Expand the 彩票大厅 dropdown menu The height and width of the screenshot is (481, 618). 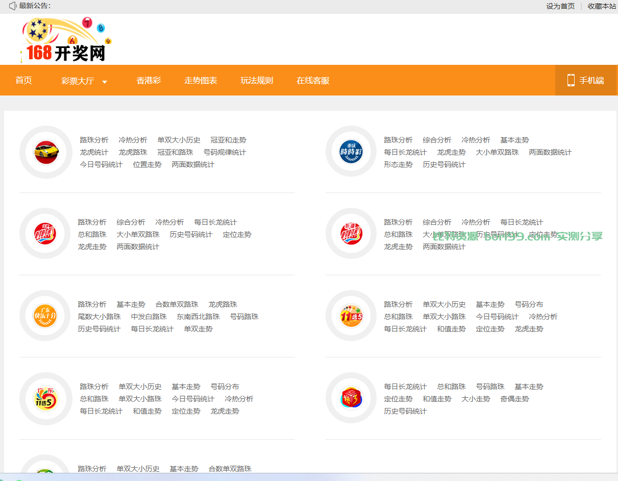coord(84,81)
